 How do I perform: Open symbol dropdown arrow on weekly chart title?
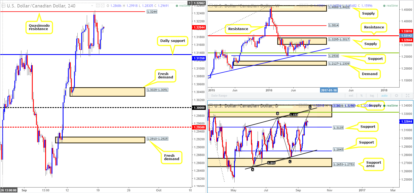(296, 6)
